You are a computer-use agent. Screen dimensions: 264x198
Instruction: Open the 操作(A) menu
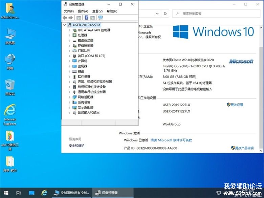[83, 11]
